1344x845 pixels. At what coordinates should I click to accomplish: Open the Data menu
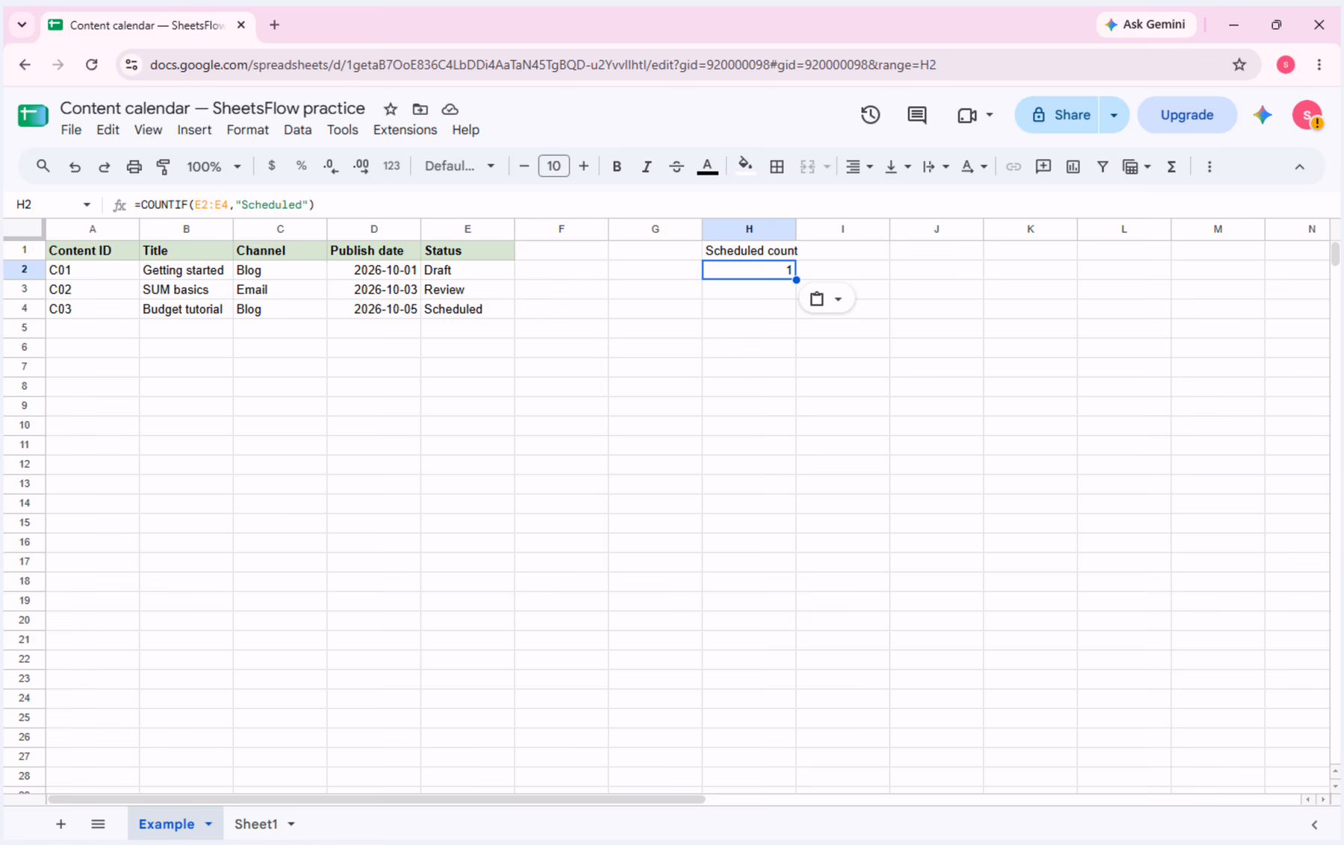[x=297, y=130]
